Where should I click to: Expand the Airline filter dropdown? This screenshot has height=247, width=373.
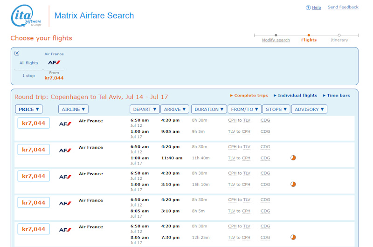click(73, 109)
